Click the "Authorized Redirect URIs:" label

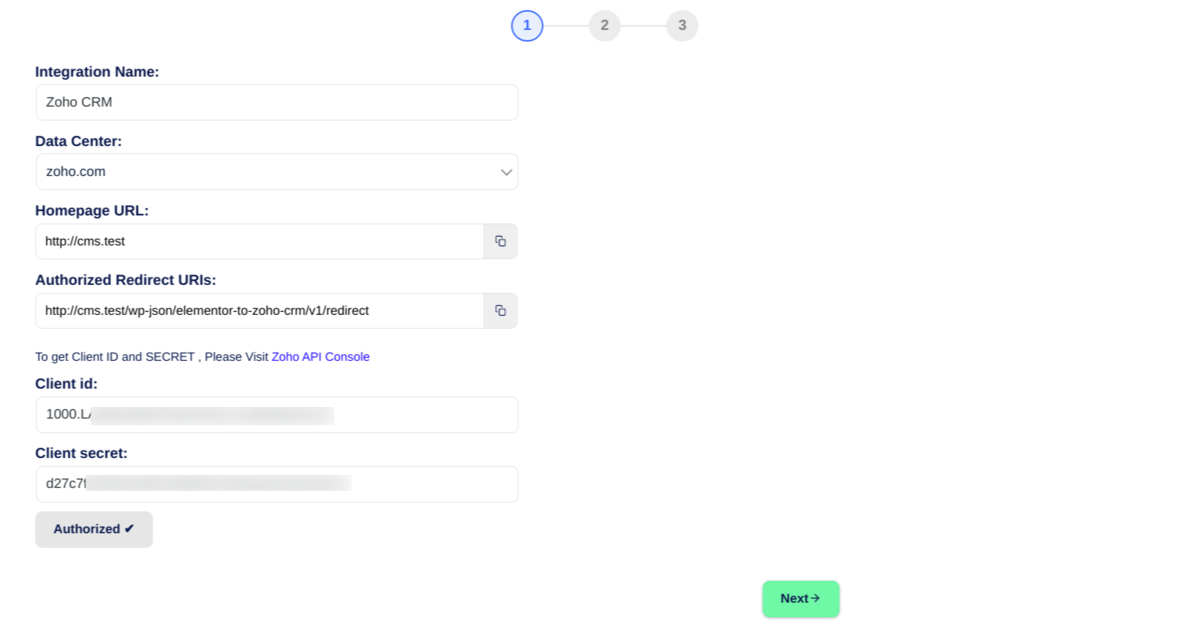[x=126, y=280]
